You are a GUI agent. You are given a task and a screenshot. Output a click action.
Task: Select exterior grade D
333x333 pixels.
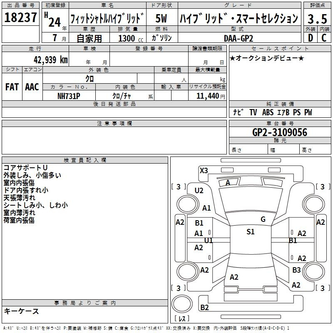(311, 38)
